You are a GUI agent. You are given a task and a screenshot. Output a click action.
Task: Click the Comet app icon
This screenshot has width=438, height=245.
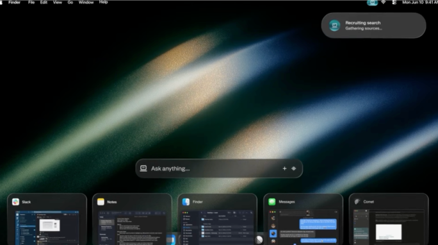pos(357,201)
